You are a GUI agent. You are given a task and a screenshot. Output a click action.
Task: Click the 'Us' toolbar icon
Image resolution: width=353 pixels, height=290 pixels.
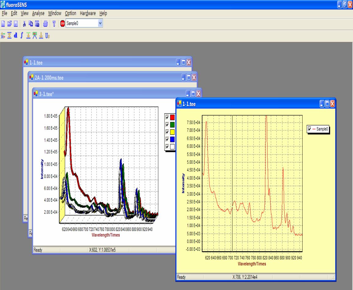pyautogui.click(x=47, y=36)
